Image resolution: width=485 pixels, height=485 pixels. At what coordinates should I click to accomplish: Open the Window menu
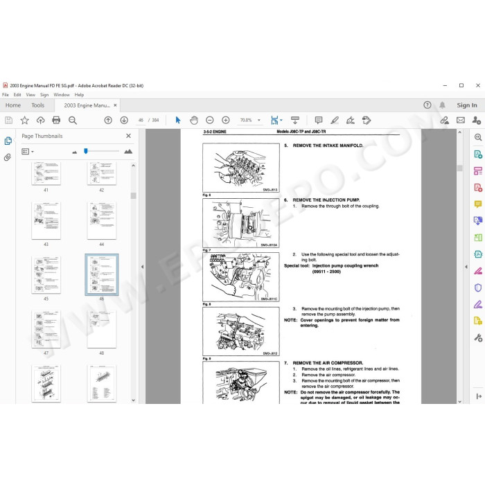(62, 95)
